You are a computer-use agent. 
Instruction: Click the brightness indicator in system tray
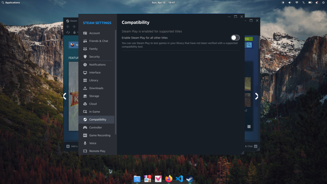click(283, 3)
